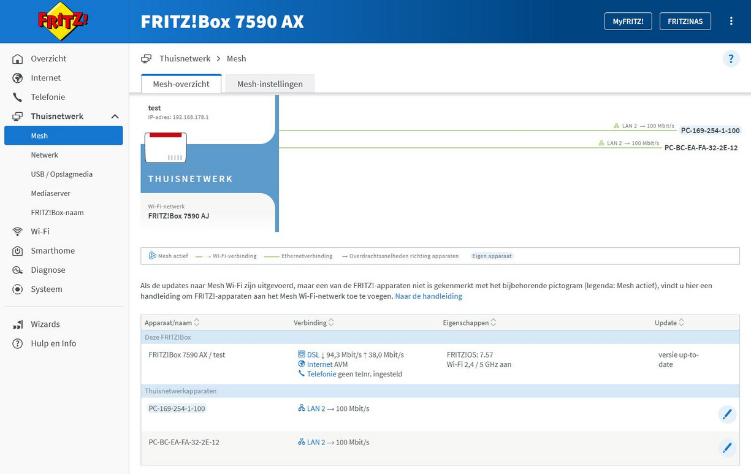Click LAN 2 link for PC-169-254-1-100
The height and width of the screenshot is (474, 751).
click(x=316, y=408)
